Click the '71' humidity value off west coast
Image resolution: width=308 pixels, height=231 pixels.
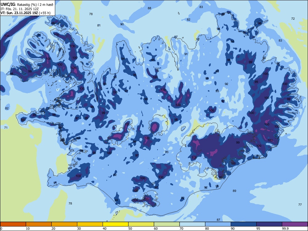click(6, 128)
